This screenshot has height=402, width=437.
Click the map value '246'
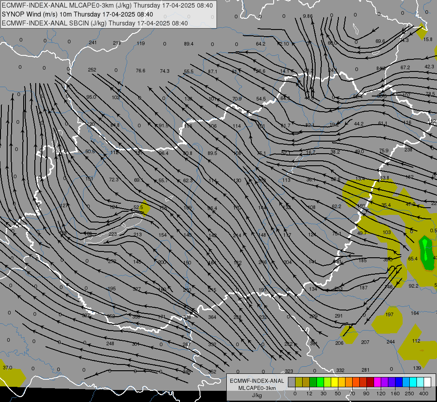coord(262,262)
